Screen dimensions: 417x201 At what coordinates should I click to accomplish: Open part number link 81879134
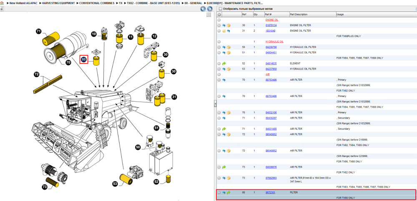(x=271, y=25)
